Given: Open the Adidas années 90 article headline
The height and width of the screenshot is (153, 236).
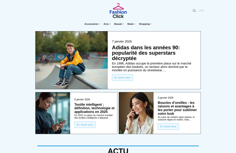Looking at the screenshot, I should tap(146, 53).
